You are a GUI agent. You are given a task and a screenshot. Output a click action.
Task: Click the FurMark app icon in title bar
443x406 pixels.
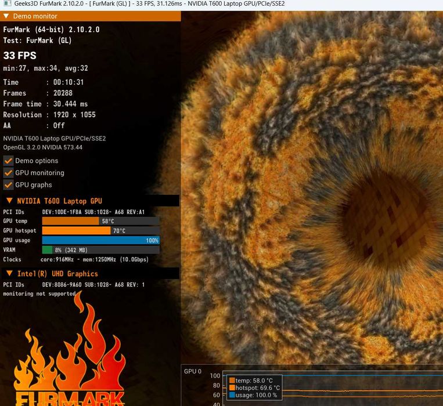7,3
